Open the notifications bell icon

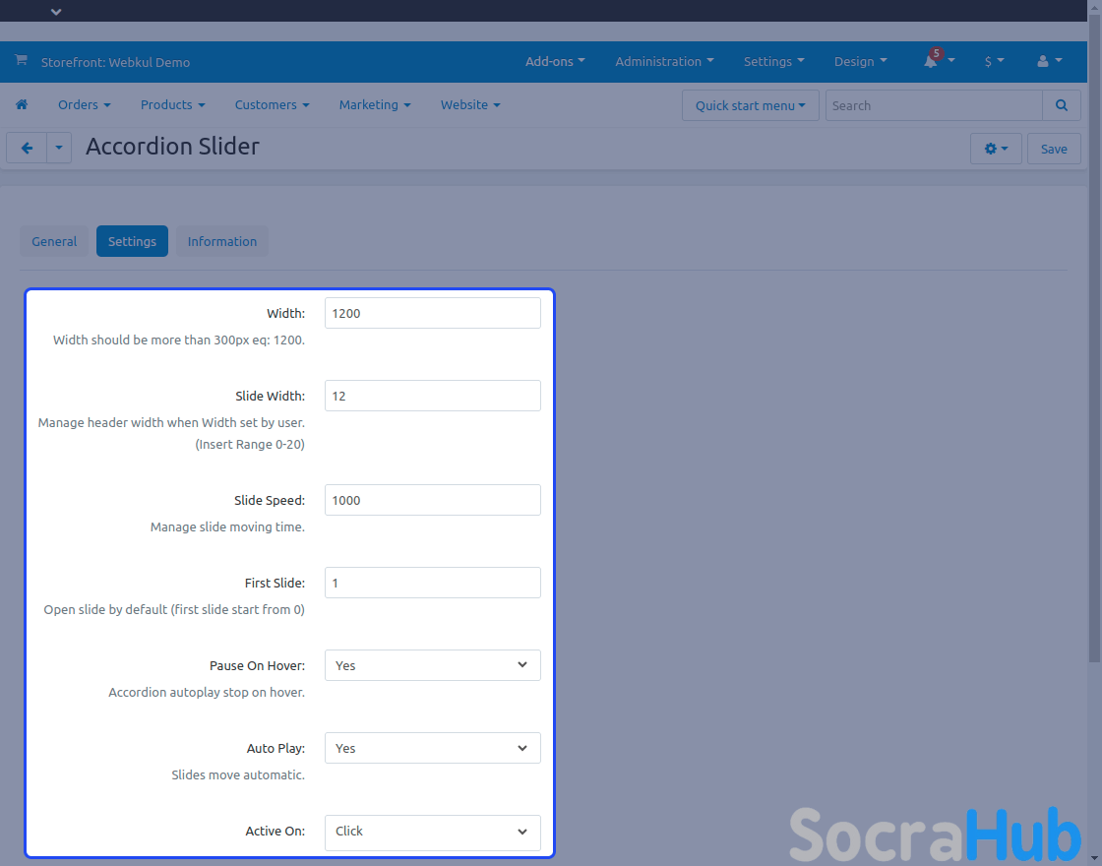pos(931,61)
